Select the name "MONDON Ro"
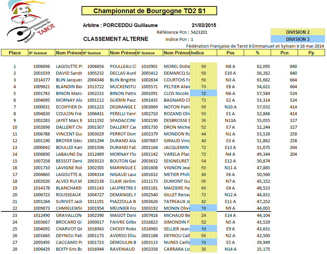 177,134
